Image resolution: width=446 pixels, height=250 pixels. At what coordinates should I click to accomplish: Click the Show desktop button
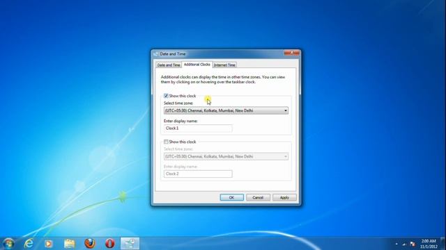[x=443, y=244]
